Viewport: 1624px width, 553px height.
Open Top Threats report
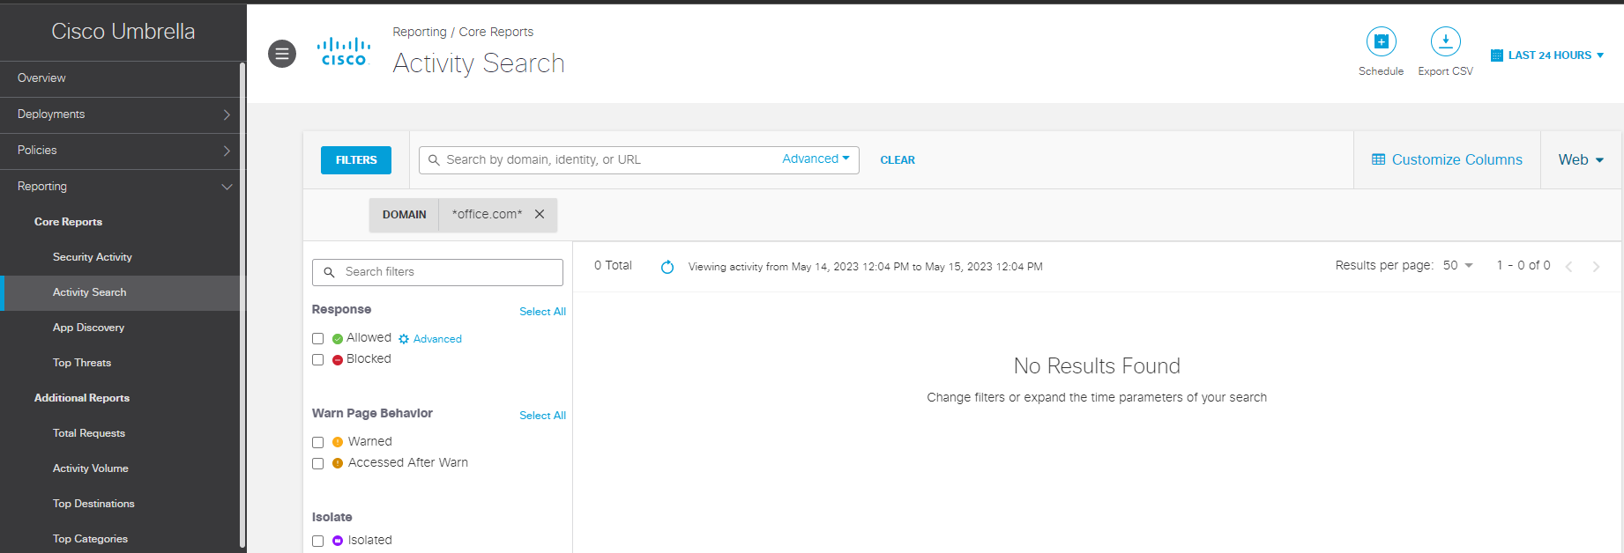(x=82, y=363)
